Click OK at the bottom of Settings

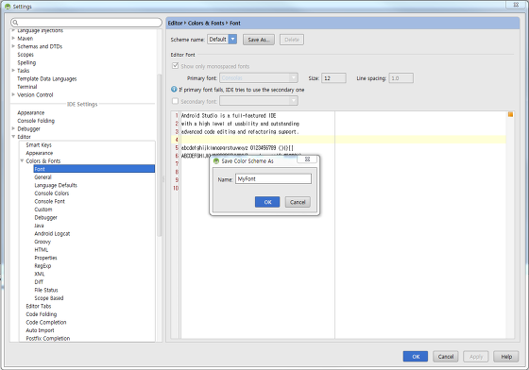click(416, 357)
